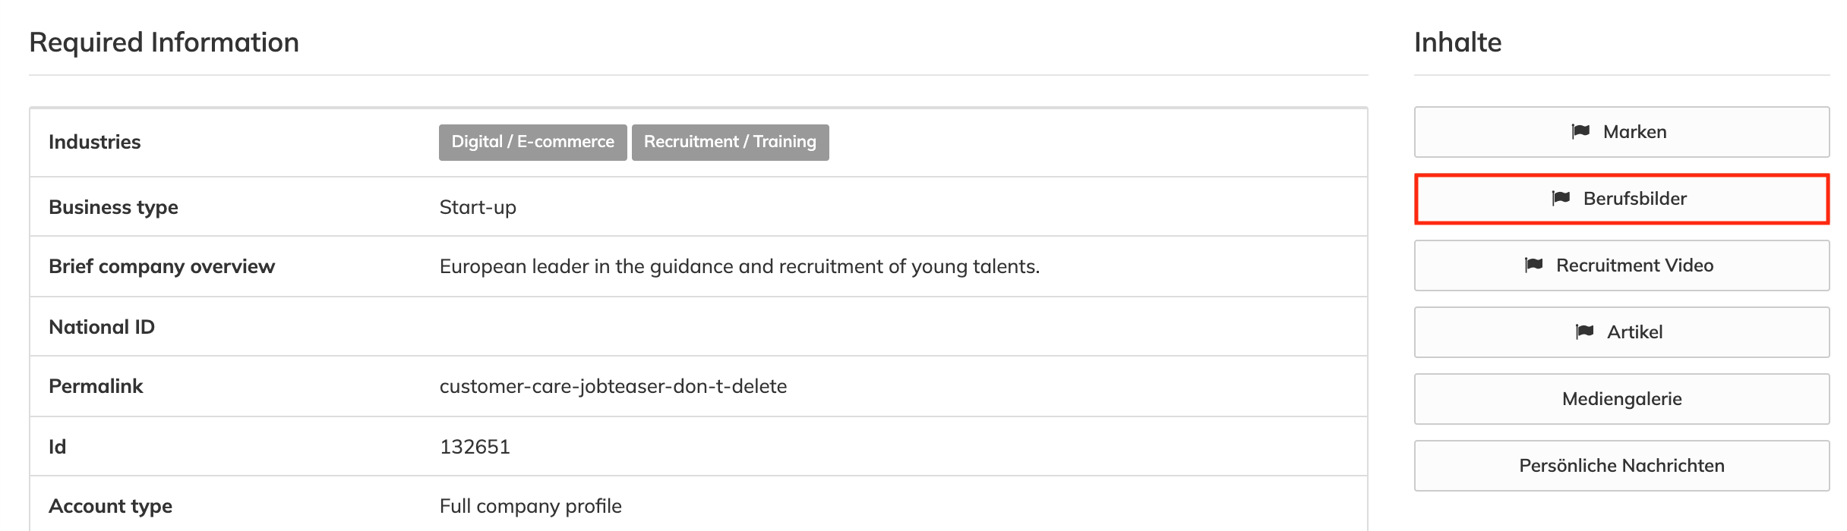Click the flag icon beside Recruitment Video
The height and width of the screenshot is (531, 1847).
coord(1533,265)
